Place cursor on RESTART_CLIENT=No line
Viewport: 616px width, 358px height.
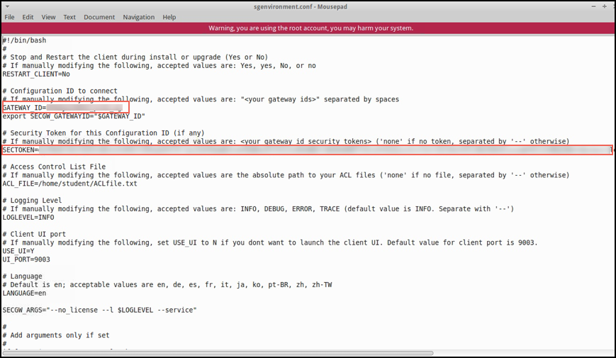(36, 74)
